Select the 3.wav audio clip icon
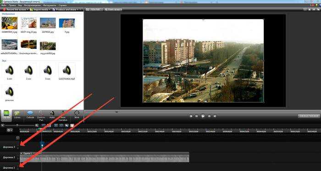The height and width of the screenshot is (171, 321). coord(48,70)
